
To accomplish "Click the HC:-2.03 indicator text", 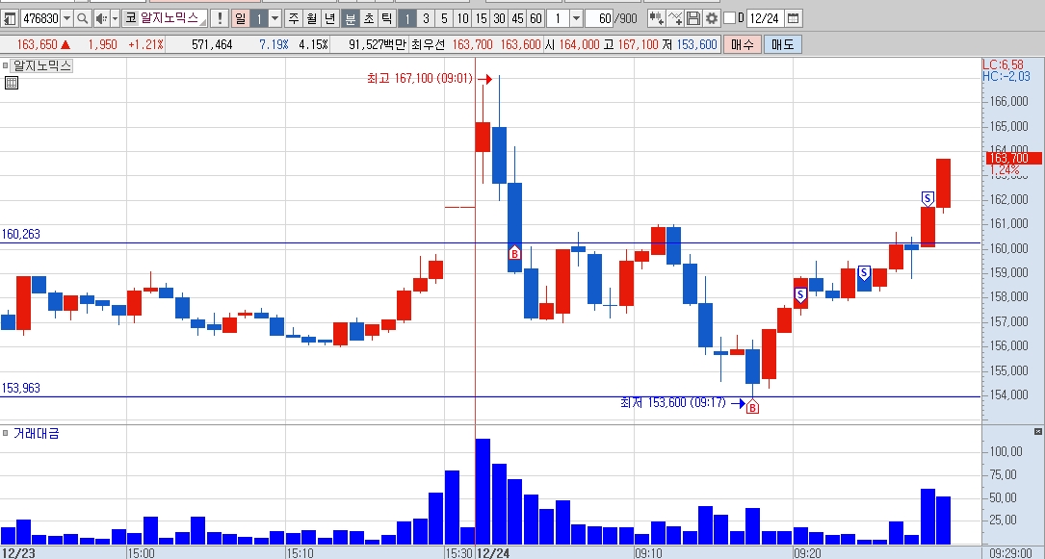I will (x=1006, y=76).
